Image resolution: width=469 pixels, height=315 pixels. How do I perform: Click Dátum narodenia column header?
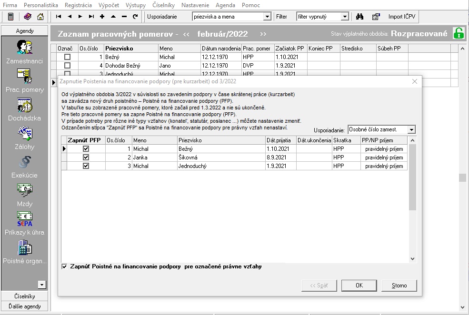[221, 49]
